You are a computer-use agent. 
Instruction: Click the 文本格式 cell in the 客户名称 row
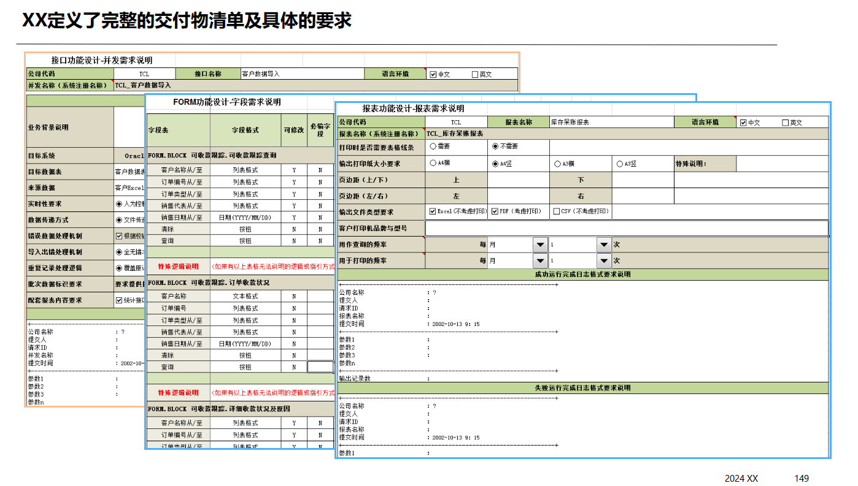tap(245, 296)
